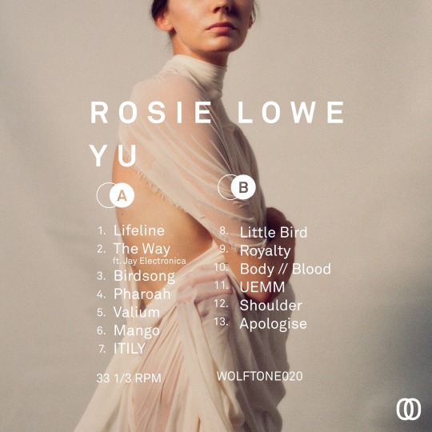Select the Mango track

(x=137, y=330)
